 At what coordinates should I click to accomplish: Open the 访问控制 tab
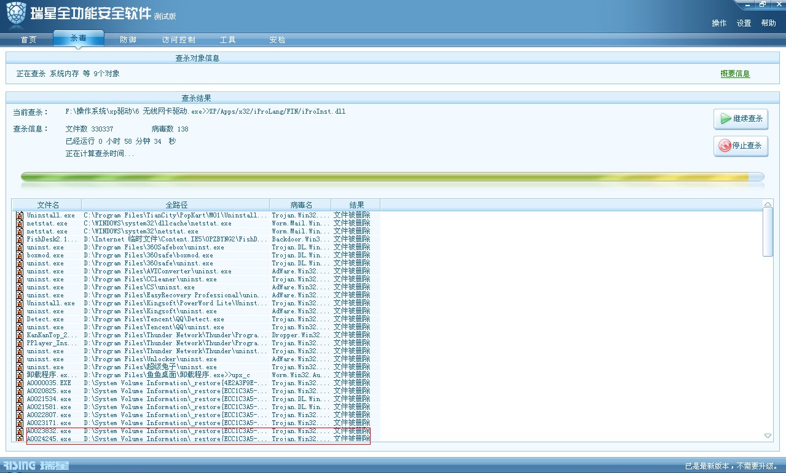(179, 40)
